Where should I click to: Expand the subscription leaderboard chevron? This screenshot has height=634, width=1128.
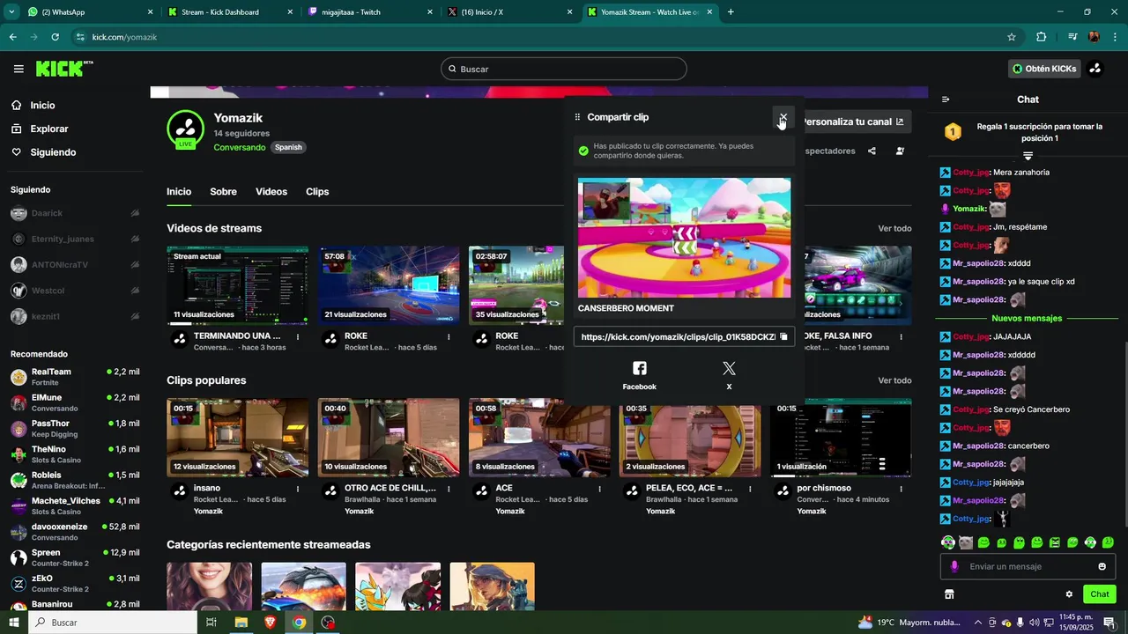1028,156
